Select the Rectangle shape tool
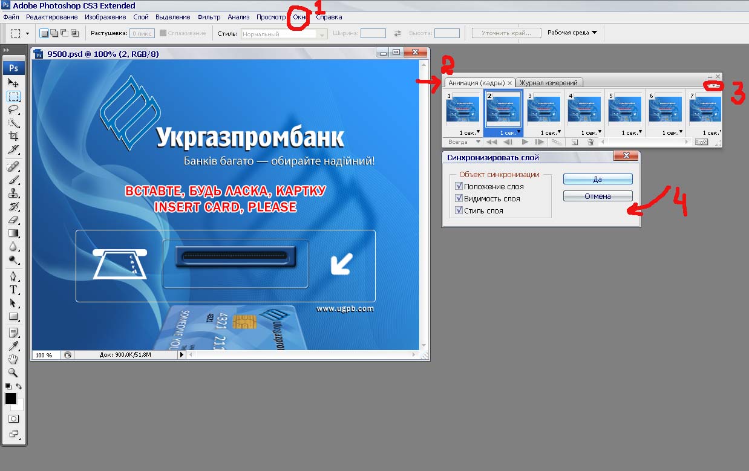Image resolution: width=749 pixels, height=471 pixels. 13,316
